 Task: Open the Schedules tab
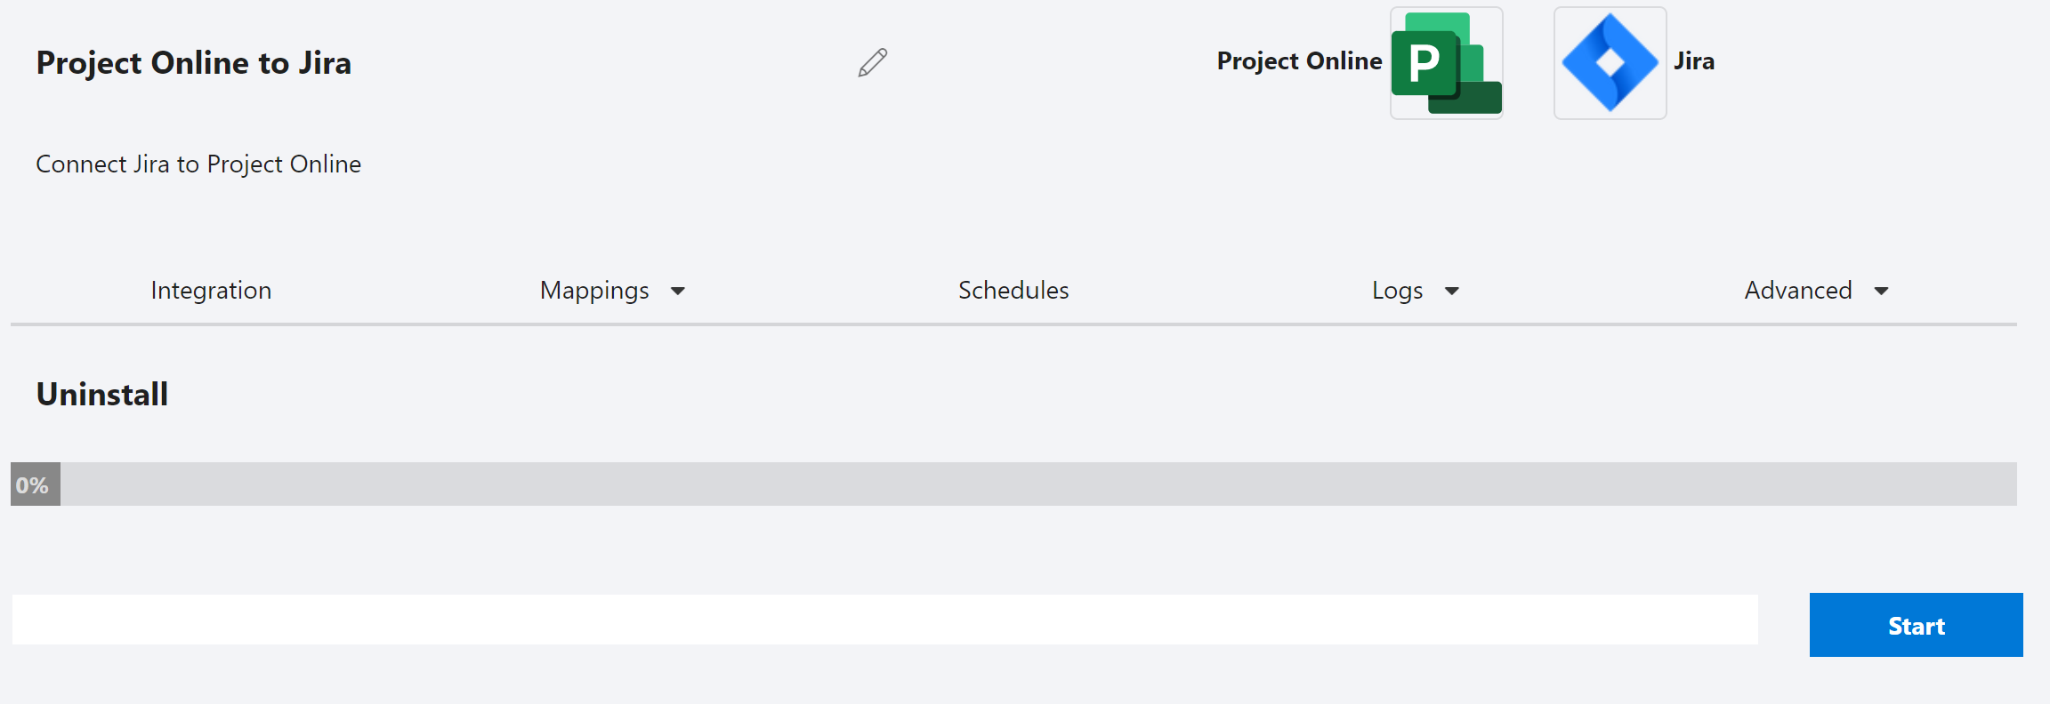click(1013, 290)
